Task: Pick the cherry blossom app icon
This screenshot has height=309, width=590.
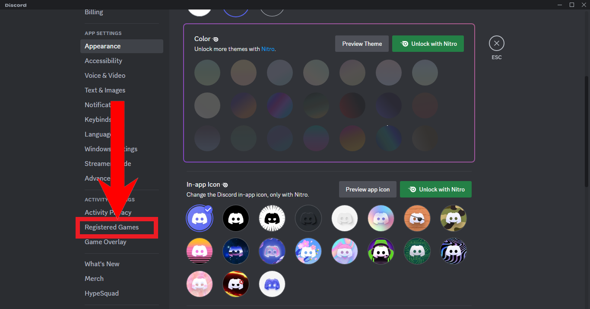Action: (x=308, y=251)
